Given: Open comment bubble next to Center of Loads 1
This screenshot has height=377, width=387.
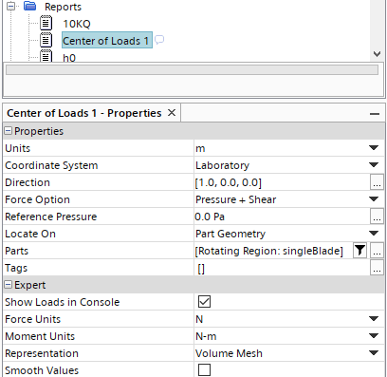Looking at the screenshot, I should tap(159, 40).
